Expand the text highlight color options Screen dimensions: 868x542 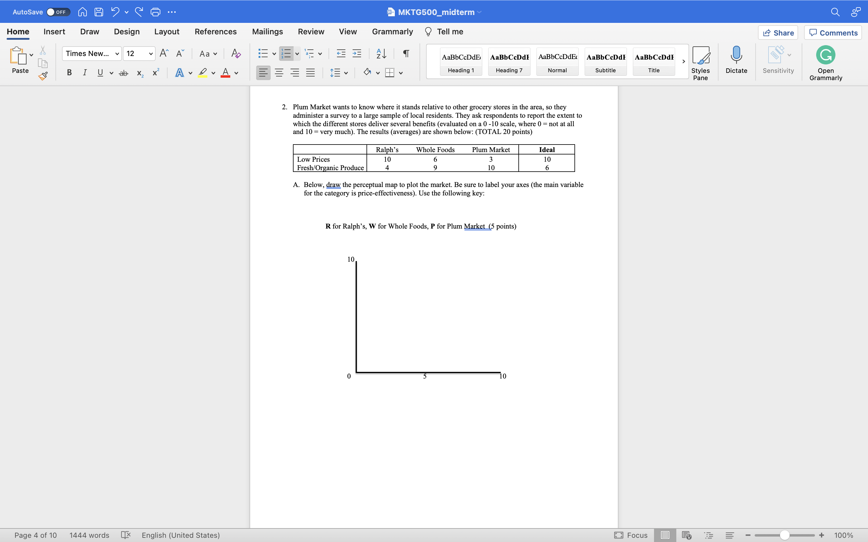[213, 73]
